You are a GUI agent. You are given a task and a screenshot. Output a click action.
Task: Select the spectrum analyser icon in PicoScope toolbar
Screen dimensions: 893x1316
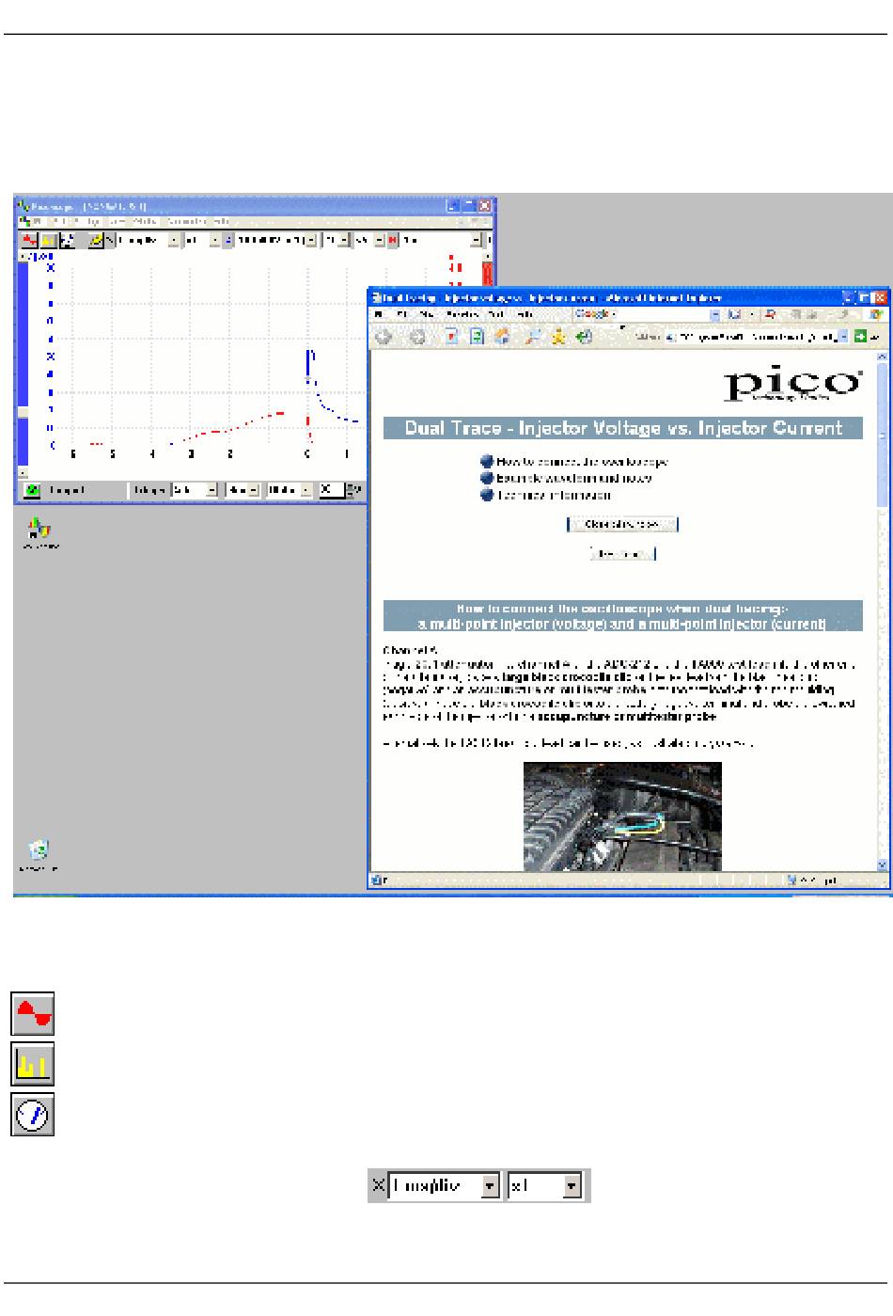pos(48,240)
